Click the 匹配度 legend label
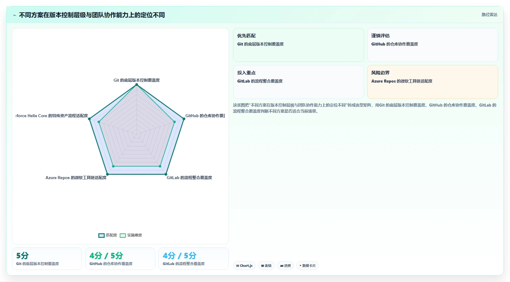The height and width of the screenshot is (282, 510). [112, 235]
